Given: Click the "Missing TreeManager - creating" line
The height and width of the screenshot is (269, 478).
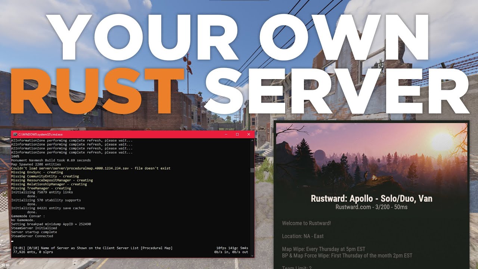Looking at the screenshot, I should pos(41,188).
